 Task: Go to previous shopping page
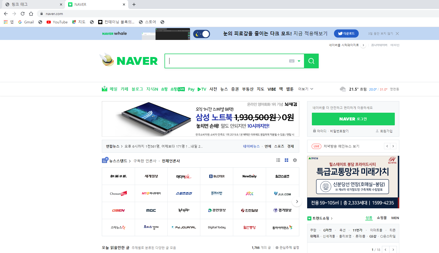coord(386,250)
